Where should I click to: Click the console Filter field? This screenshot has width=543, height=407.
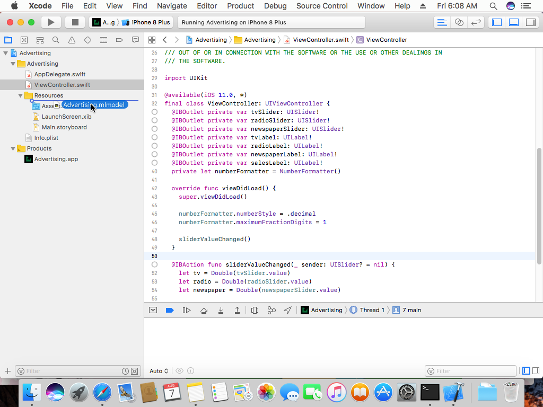[470, 371]
